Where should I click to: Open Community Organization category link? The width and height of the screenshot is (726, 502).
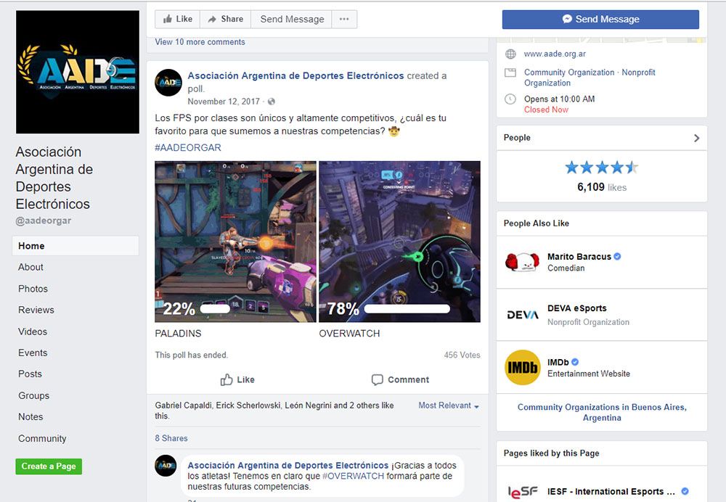pos(569,73)
